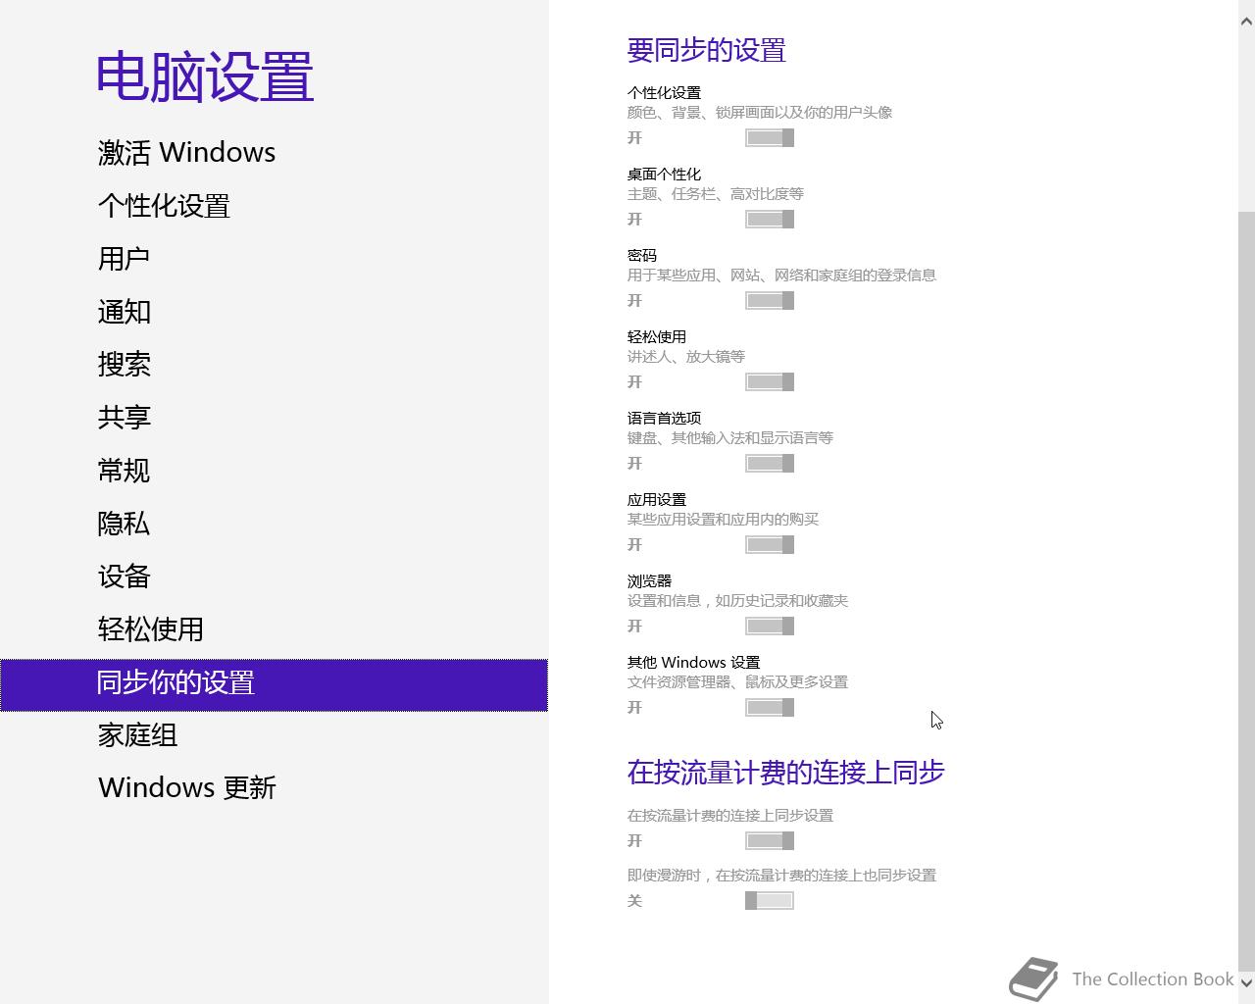
Task: Toggle the 应用设置 sync switch
Action: (x=770, y=545)
